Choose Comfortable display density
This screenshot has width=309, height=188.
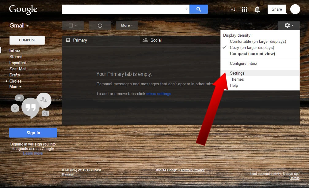(x=258, y=41)
